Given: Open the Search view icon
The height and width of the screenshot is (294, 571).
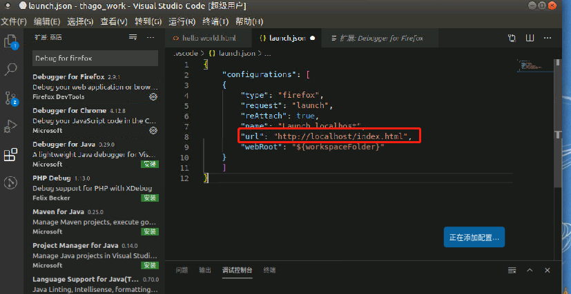Looking at the screenshot, I should point(10,69).
